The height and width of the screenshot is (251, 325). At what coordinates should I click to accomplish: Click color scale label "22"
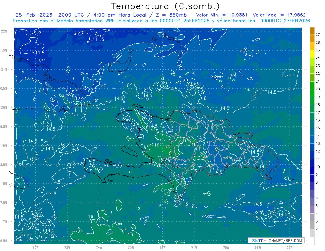coord(318,74)
